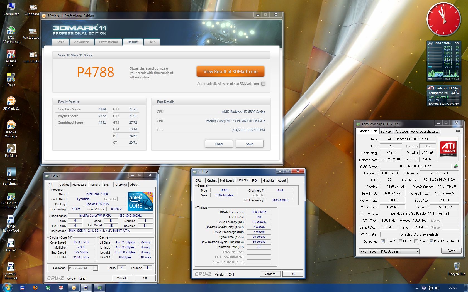Click the desktop clock gadget

coord(443,19)
